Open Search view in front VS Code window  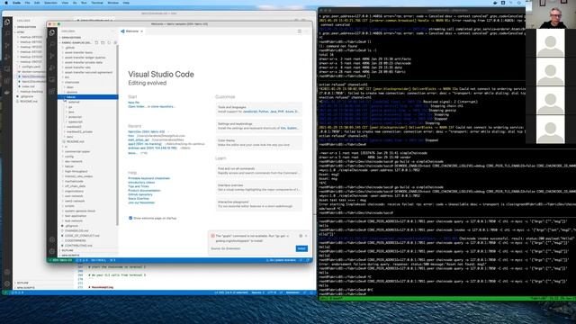(x=52, y=44)
